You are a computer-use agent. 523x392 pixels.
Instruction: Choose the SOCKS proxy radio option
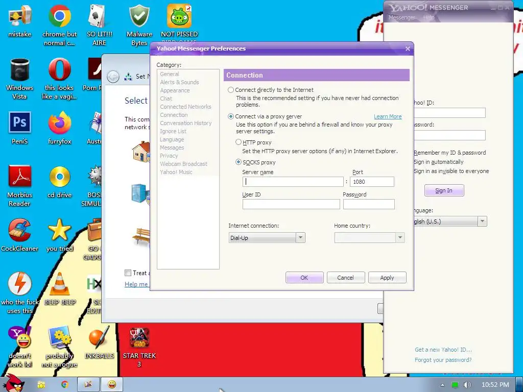[238, 162]
